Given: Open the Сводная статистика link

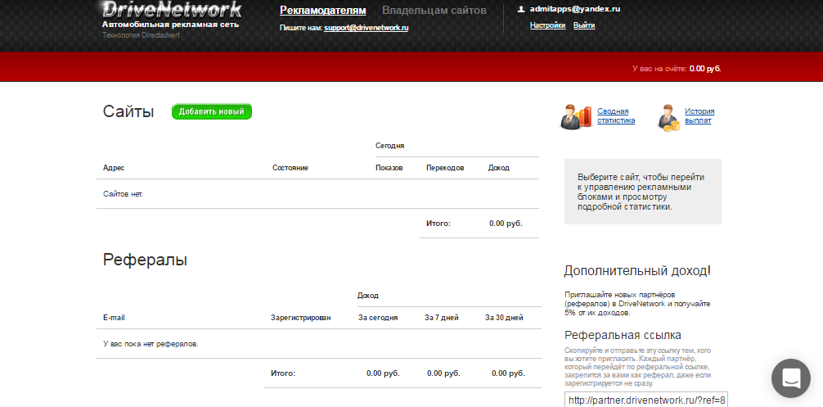Looking at the screenshot, I should (x=616, y=115).
